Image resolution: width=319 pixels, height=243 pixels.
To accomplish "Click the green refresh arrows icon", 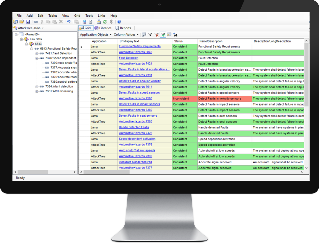I will coord(105,22).
